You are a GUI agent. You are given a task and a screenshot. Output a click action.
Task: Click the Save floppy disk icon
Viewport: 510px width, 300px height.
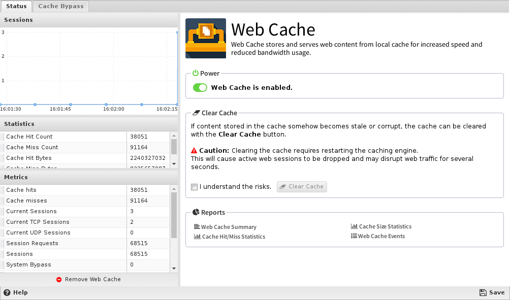(483, 292)
